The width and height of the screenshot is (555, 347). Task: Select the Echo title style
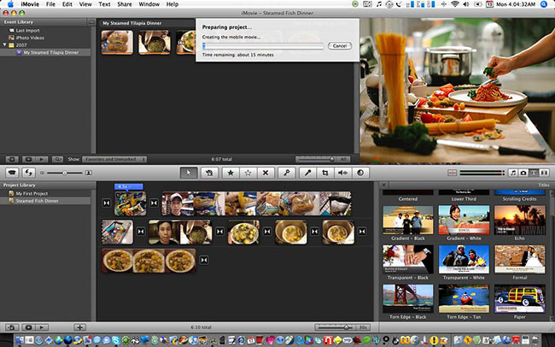[x=520, y=221]
